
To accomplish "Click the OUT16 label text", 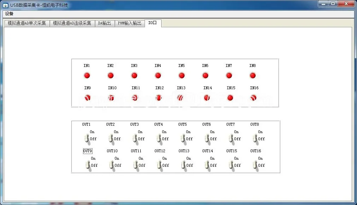I will click(x=256, y=151).
